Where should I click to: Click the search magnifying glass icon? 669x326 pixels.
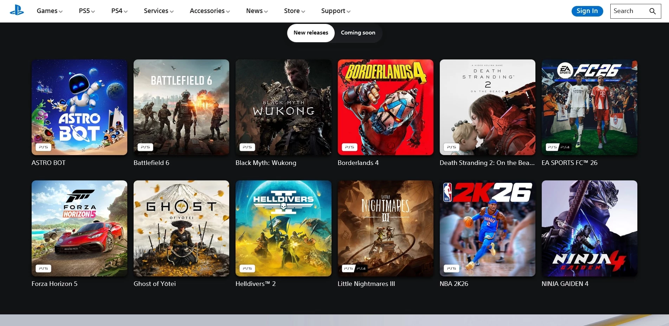[x=652, y=11]
